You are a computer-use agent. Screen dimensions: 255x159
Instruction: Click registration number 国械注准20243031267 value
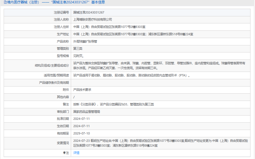point(89,12)
